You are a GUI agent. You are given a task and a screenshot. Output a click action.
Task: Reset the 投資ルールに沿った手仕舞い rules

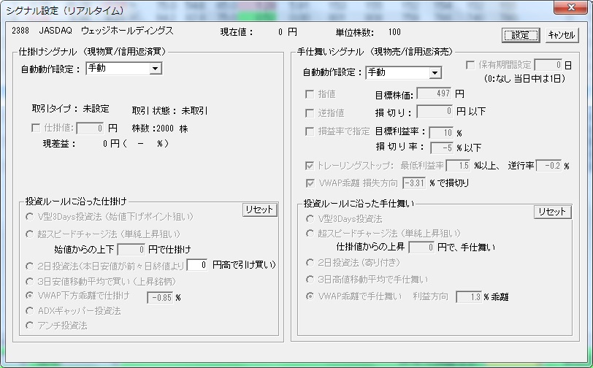552,212
